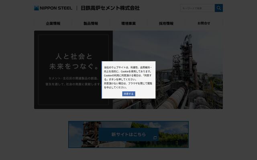257x160 pixels.
Task: Open the 採用情報 menu
Action: tap(166, 23)
